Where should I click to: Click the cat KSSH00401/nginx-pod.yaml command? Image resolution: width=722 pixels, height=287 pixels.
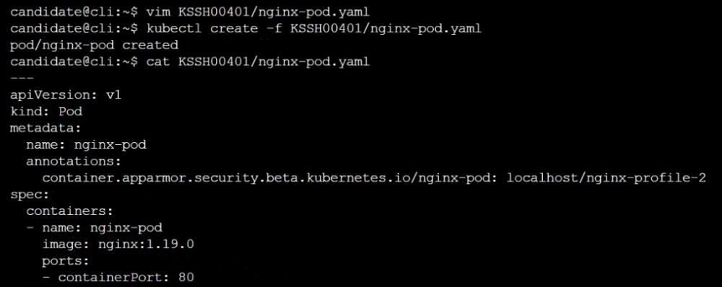click(x=258, y=61)
